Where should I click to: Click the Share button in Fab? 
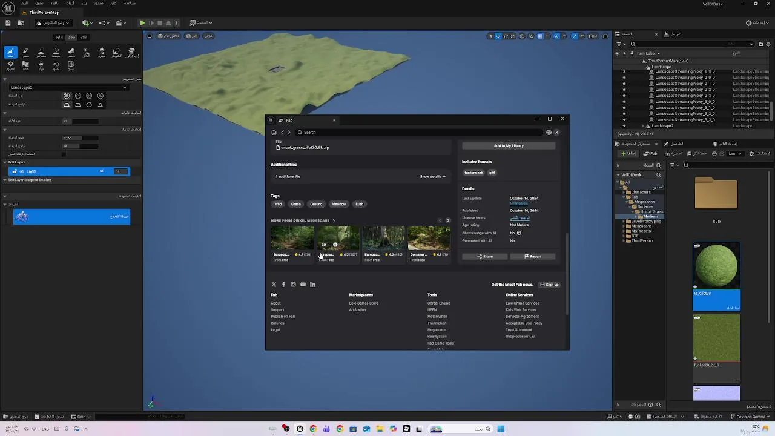(485, 256)
